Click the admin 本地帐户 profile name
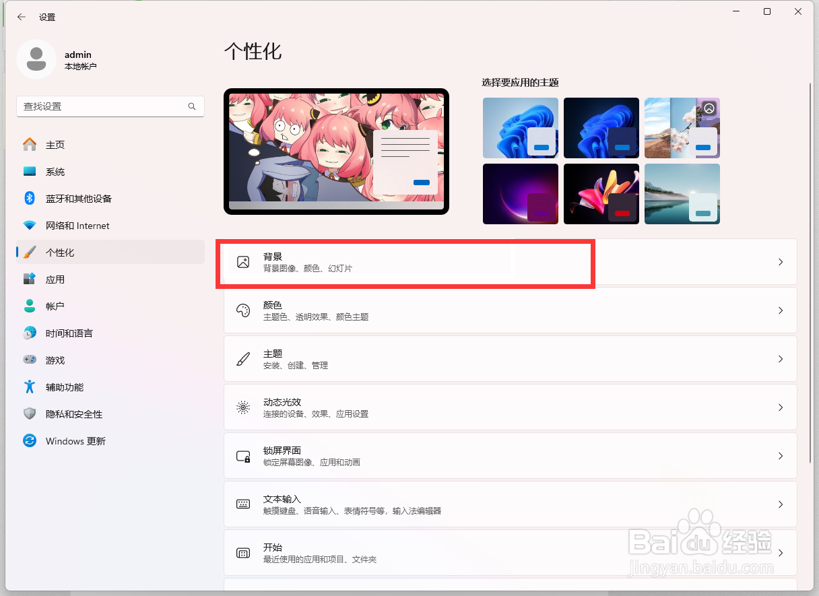This screenshot has height=596, width=819. tap(80, 60)
